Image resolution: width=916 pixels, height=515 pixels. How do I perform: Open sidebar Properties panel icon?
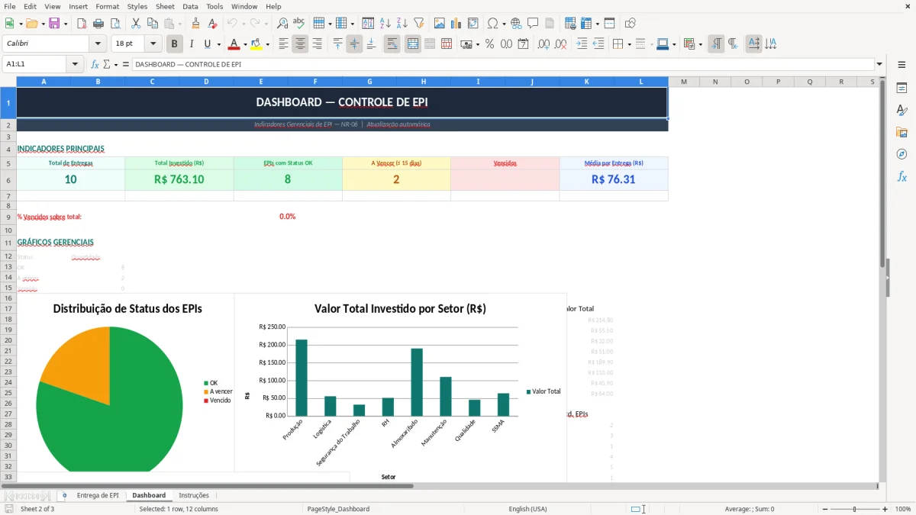[x=901, y=89]
